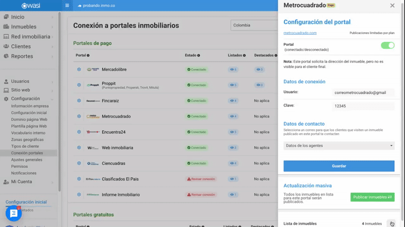Screen dimensions: 405x227
Task: Click the Clave password field
Action: tap(363, 106)
